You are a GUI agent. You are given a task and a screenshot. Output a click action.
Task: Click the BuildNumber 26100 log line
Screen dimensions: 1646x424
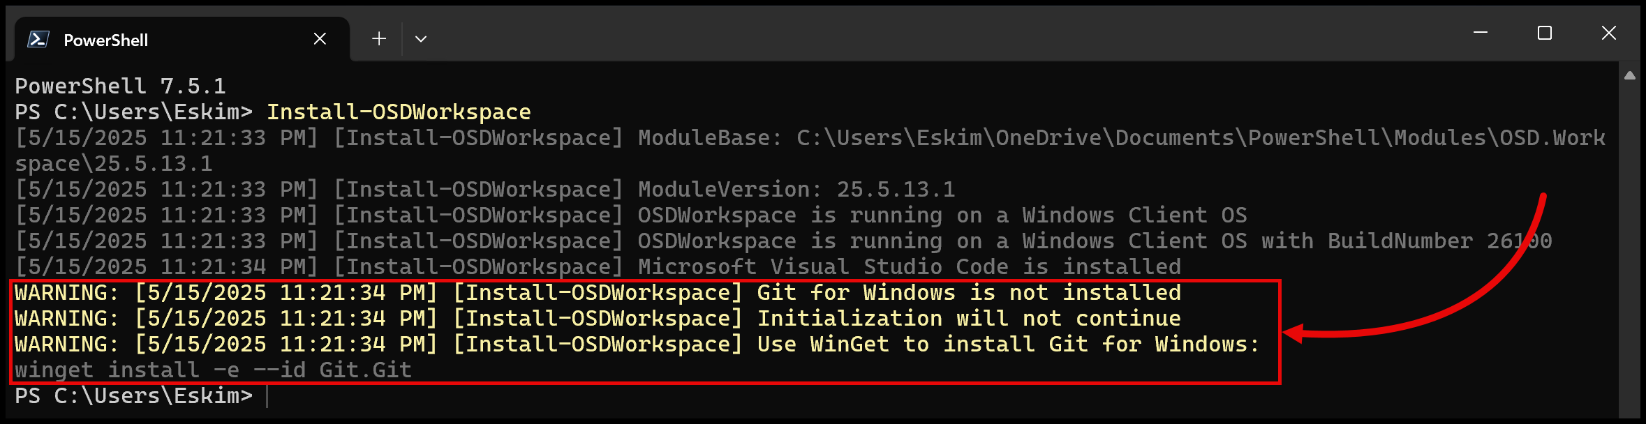tap(698, 241)
